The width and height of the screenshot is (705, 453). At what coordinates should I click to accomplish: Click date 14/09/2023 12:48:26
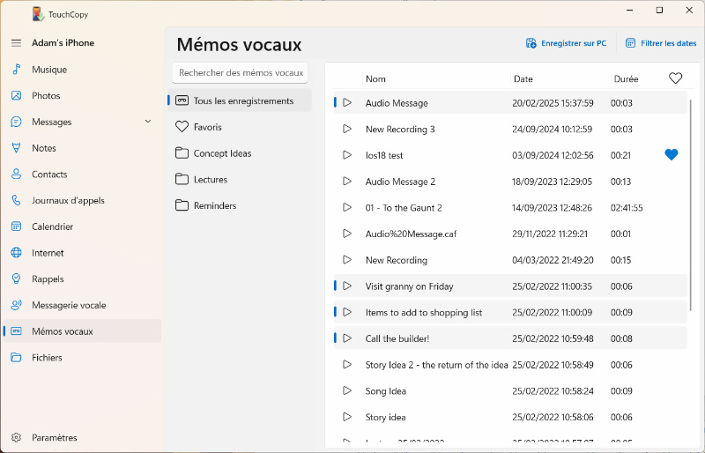[x=552, y=208]
